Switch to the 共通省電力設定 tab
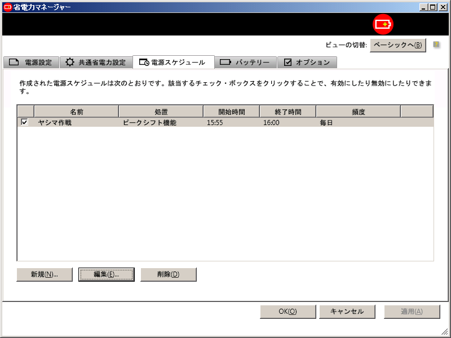The image size is (451, 338). [x=96, y=63]
